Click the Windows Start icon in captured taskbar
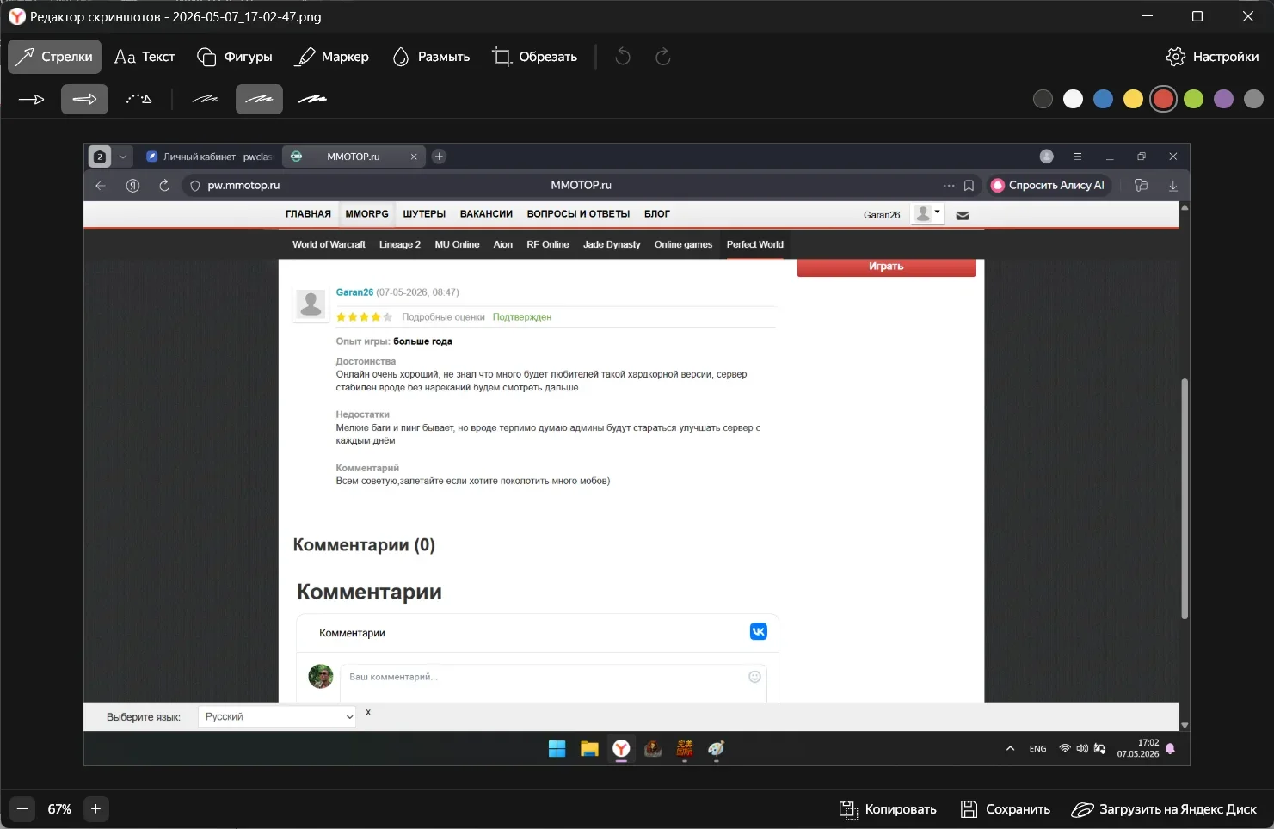Image resolution: width=1274 pixels, height=829 pixels. point(557,749)
